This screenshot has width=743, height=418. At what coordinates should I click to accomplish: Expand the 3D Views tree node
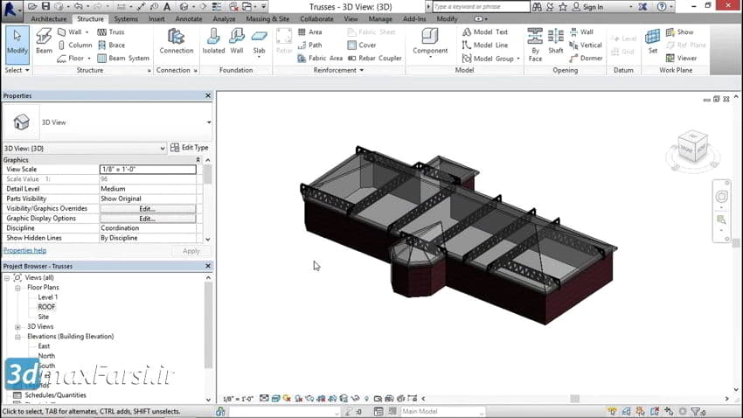(x=17, y=326)
